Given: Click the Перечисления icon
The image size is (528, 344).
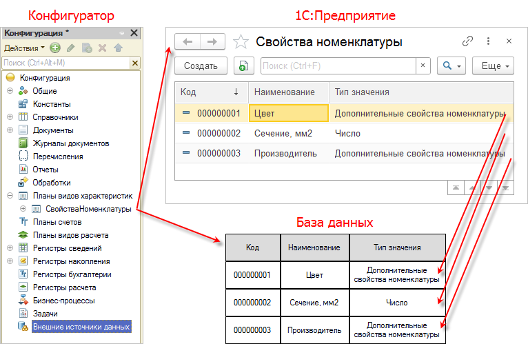Looking at the screenshot, I should [x=23, y=156].
